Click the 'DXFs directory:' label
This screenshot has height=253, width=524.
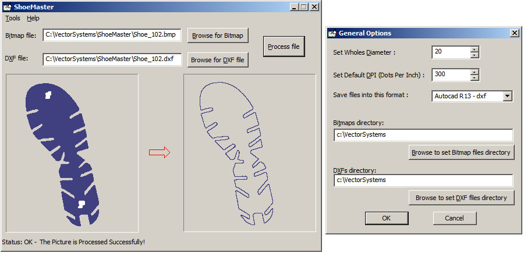[355, 170]
